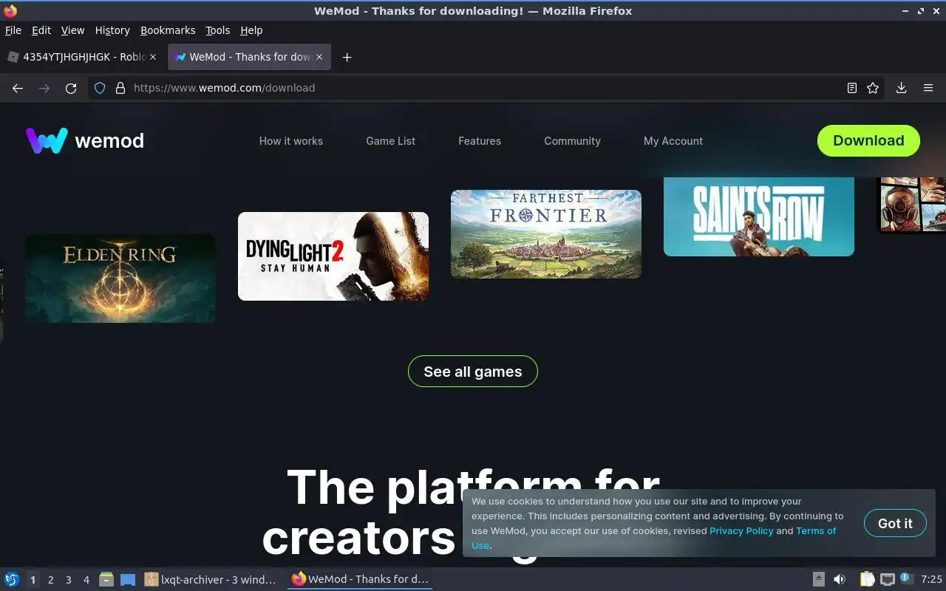Open the Bookmarks menu
Screen dimensions: 946x591
pyautogui.click(x=168, y=30)
